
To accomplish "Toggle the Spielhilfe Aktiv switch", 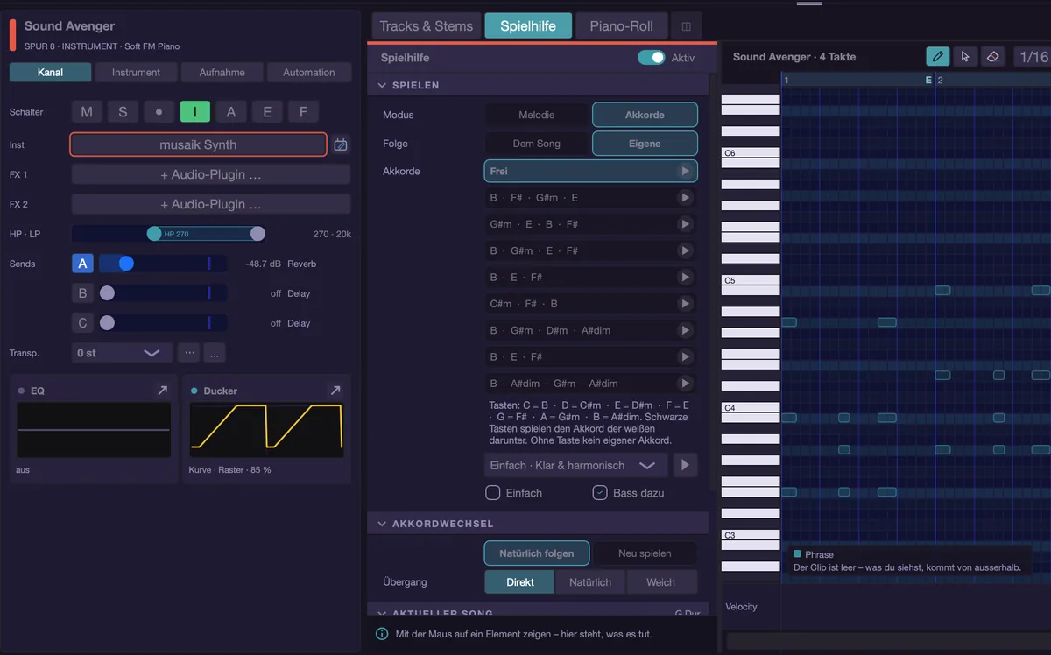I will click(651, 58).
